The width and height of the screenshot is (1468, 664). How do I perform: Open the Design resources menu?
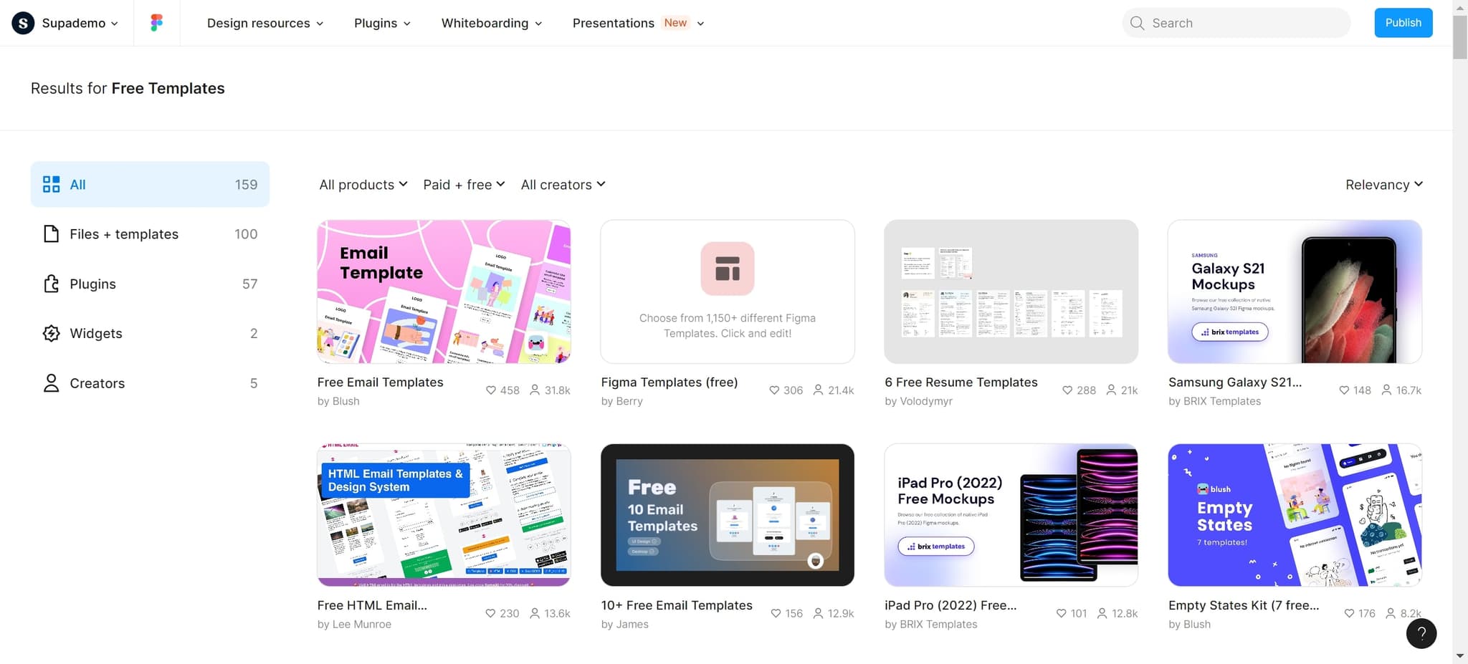click(x=264, y=22)
